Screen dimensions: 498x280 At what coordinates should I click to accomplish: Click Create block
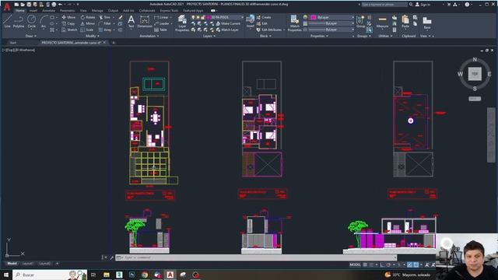click(263, 17)
